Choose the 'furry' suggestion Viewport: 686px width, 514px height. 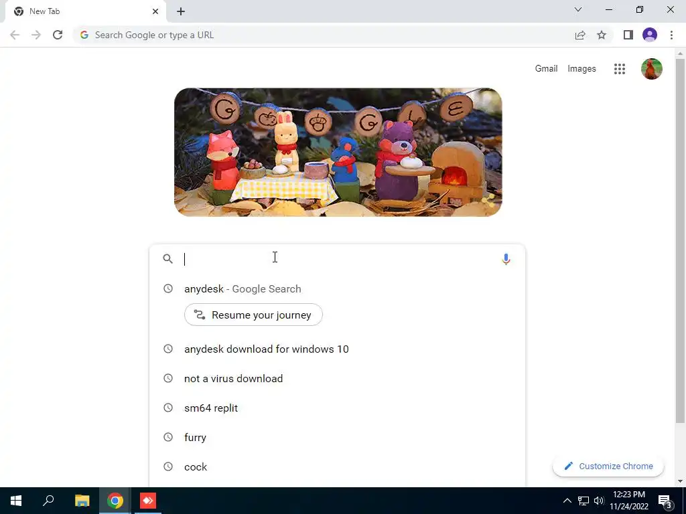click(337, 438)
